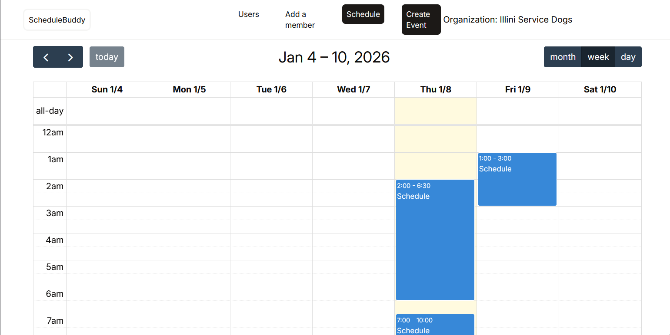This screenshot has height=335, width=670.
Task: Click the left arrow to view previous week
Action: tap(46, 57)
